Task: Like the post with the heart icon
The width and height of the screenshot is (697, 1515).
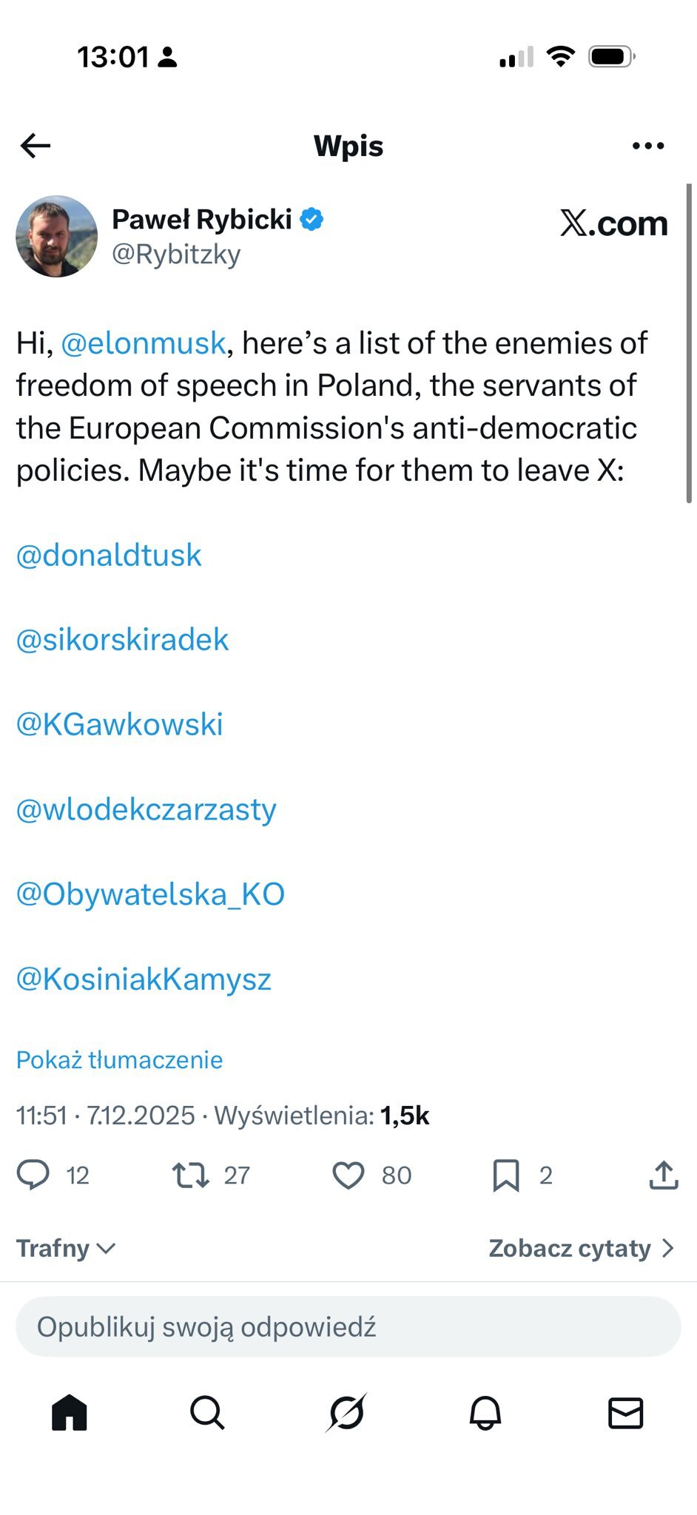Action: pos(348,1175)
